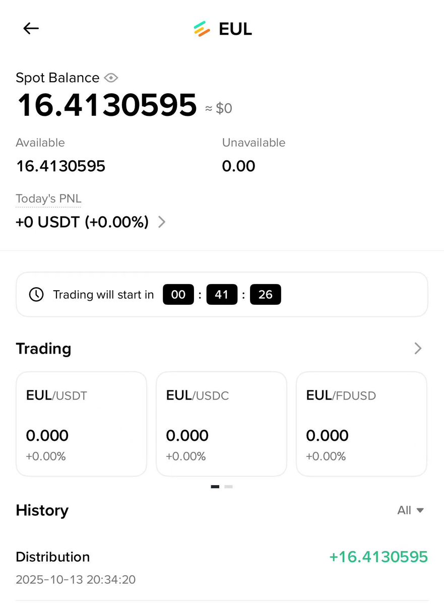This screenshot has height=604, width=444.
Task: Tap the +16.4130595 distribution amount
Action: click(378, 557)
